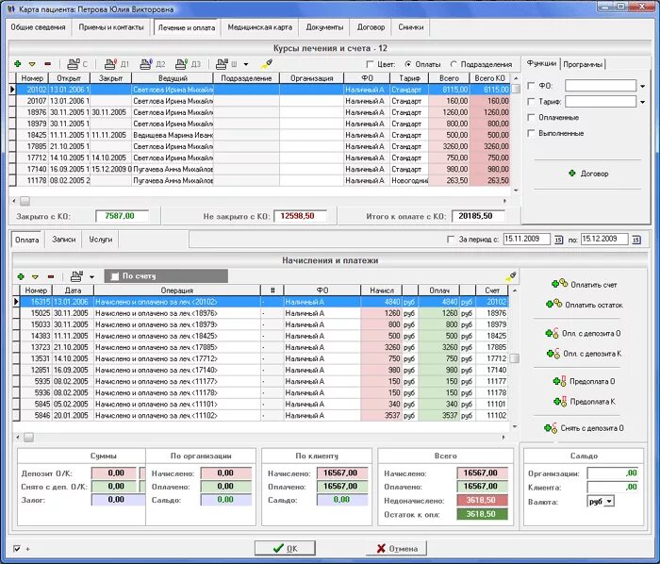Select course row number 11178

(261, 180)
